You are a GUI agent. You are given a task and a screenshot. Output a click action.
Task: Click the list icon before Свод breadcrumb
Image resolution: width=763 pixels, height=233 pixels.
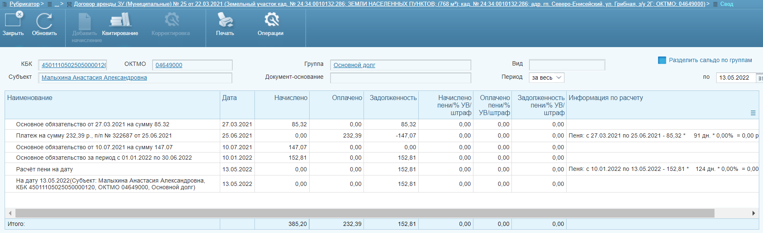point(715,4)
